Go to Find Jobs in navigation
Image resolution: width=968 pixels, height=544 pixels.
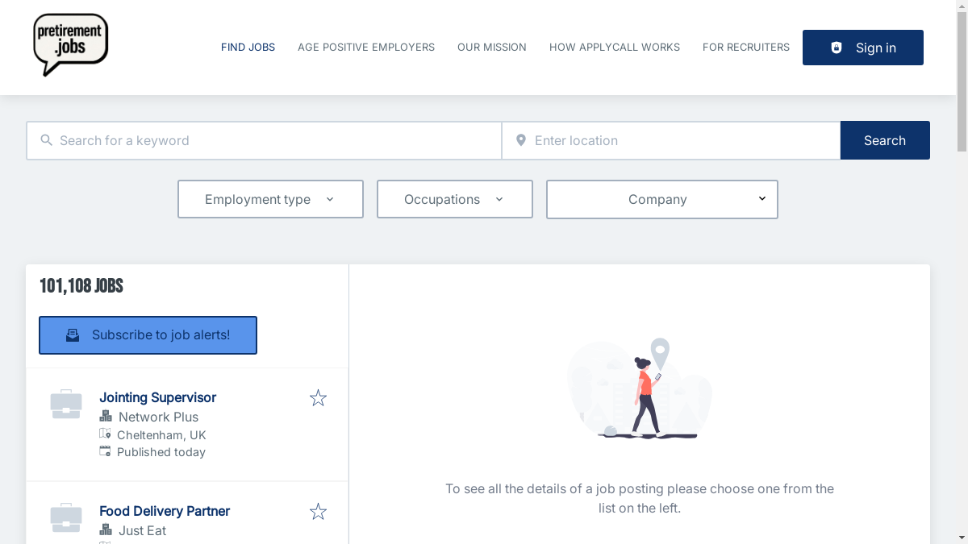click(248, 48)
